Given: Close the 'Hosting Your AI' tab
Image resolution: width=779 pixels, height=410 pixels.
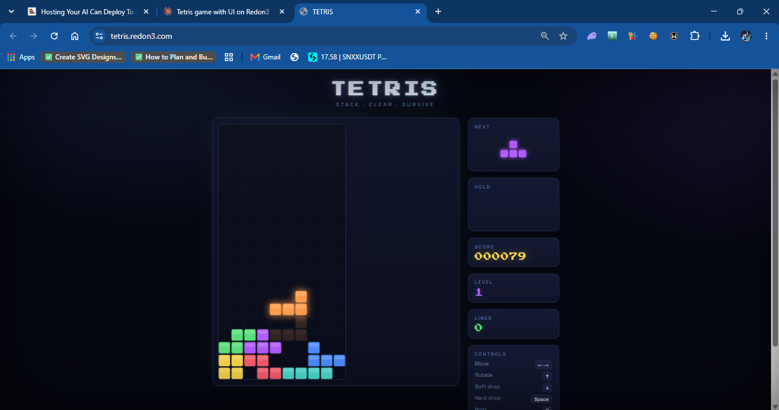Looking at the screenshot, I should pos(147,11).
